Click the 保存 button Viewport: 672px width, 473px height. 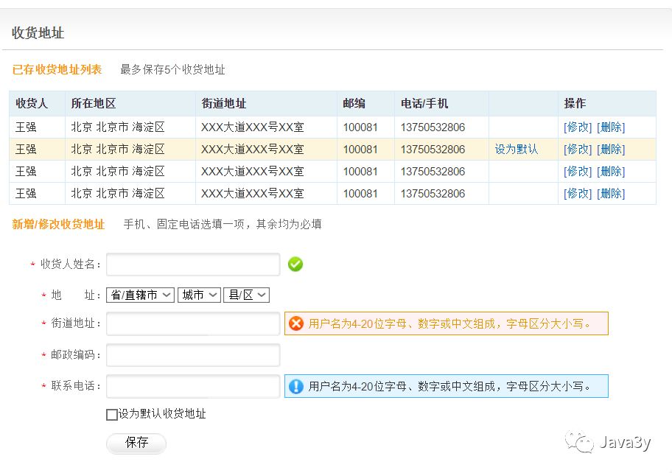tap(136, 443)
